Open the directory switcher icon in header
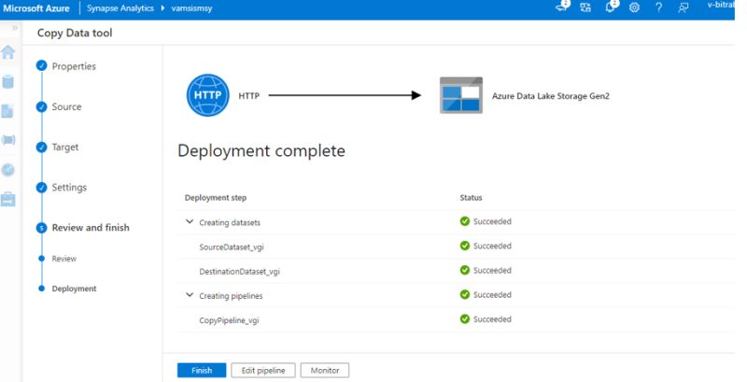The height and width of the screenshot is (382, 747). pyautogui.click(x=585, y=7)
